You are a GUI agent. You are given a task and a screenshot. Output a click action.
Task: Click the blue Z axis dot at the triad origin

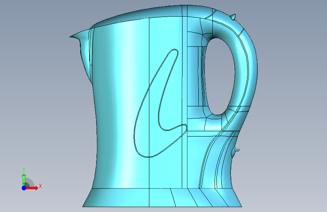click(x=24, y=188)
